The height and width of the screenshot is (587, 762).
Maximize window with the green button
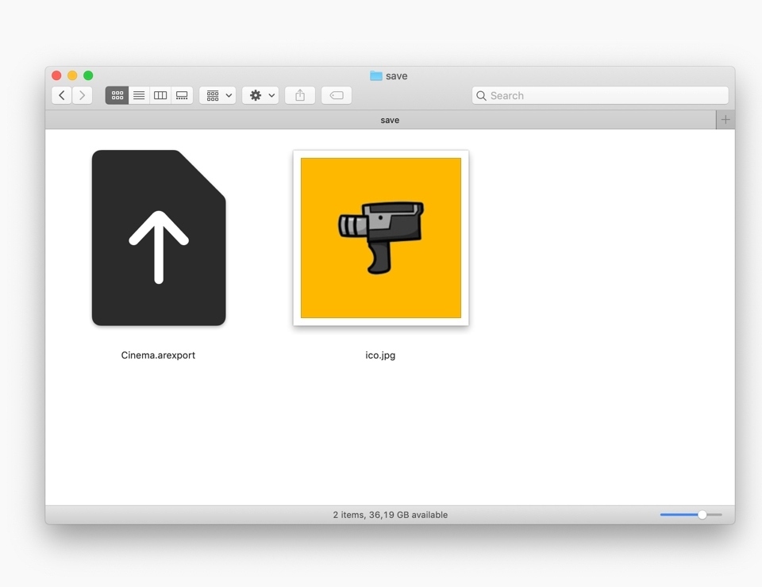click(88, 75)
